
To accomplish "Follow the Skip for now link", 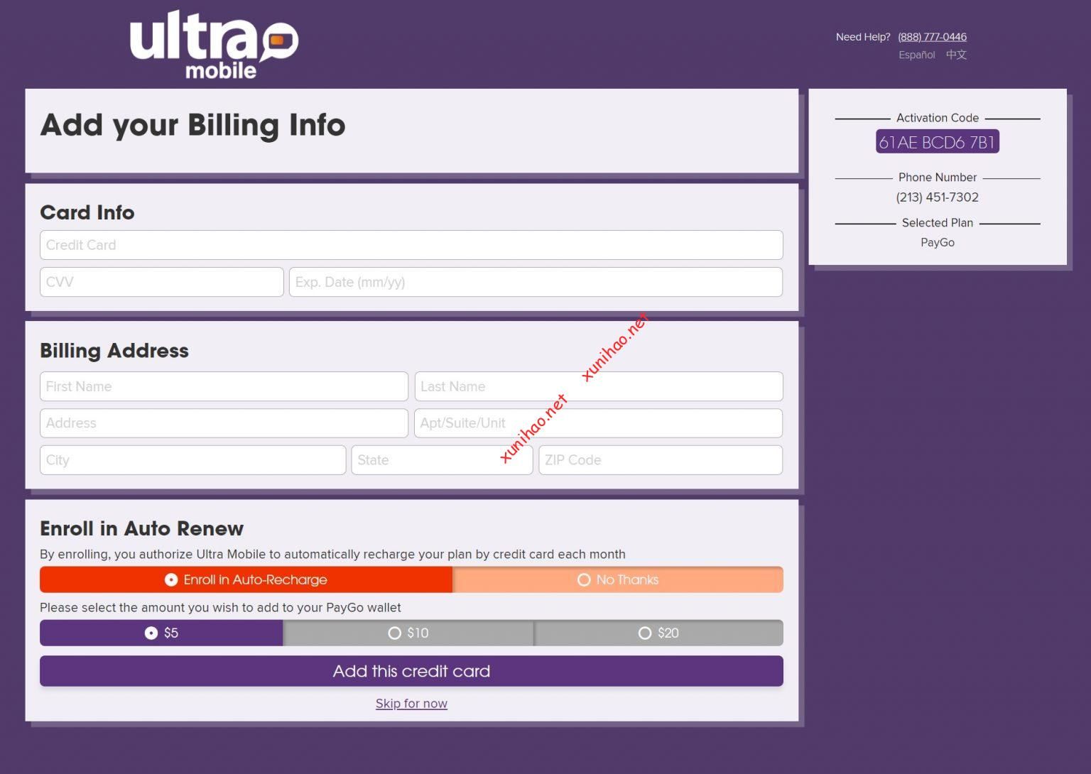I will pos(411,704).
